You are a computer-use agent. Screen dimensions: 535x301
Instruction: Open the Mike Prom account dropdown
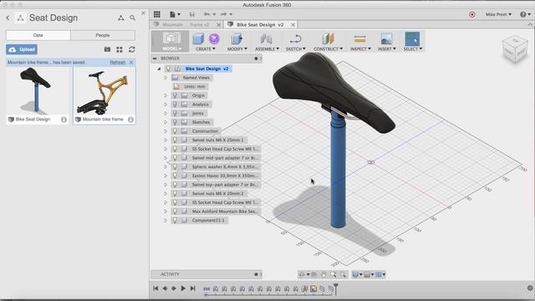498,14
